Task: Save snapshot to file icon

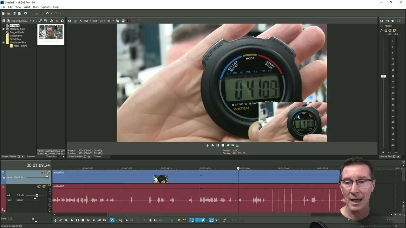Action: point(123,21)
